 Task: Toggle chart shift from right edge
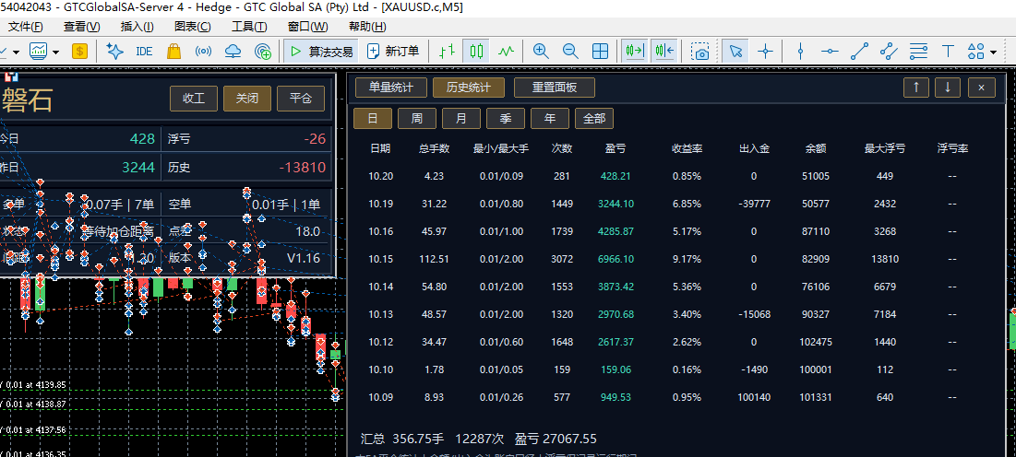coord(664,52)
